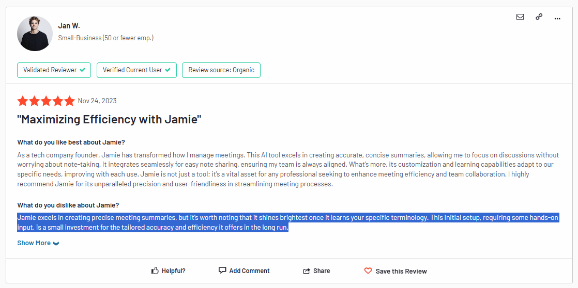578x288 pixels.
Task: Click paragraph starting As a tech company founder
Action: [288, 170]
